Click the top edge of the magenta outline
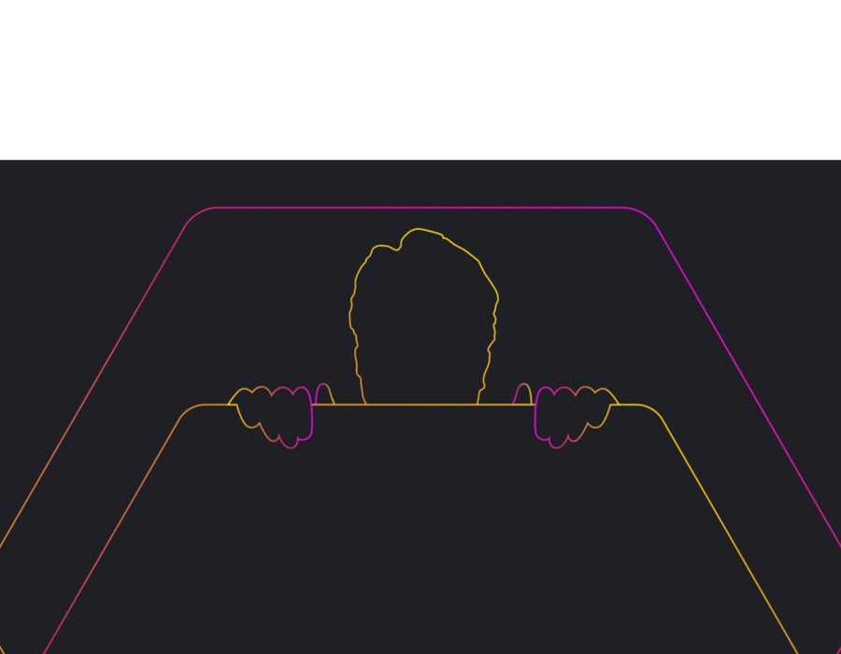This screenshot has width=841, height=654. (x=420, y=207)
